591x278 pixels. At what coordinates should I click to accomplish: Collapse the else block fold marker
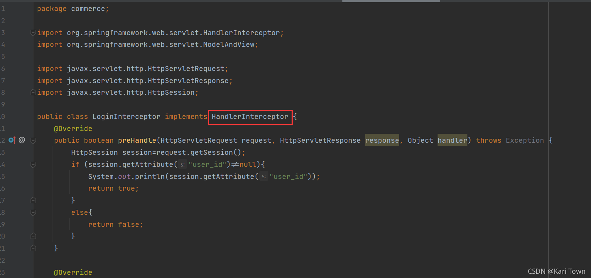click(33, 212)
